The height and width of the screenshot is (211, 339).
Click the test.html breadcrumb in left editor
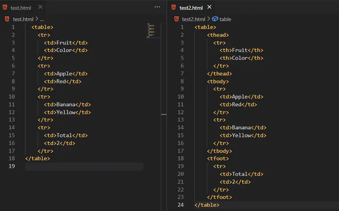(23, 19)
